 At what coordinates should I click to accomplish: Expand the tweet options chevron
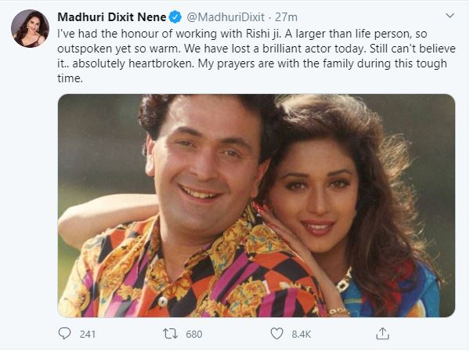(x=450, y=16)
